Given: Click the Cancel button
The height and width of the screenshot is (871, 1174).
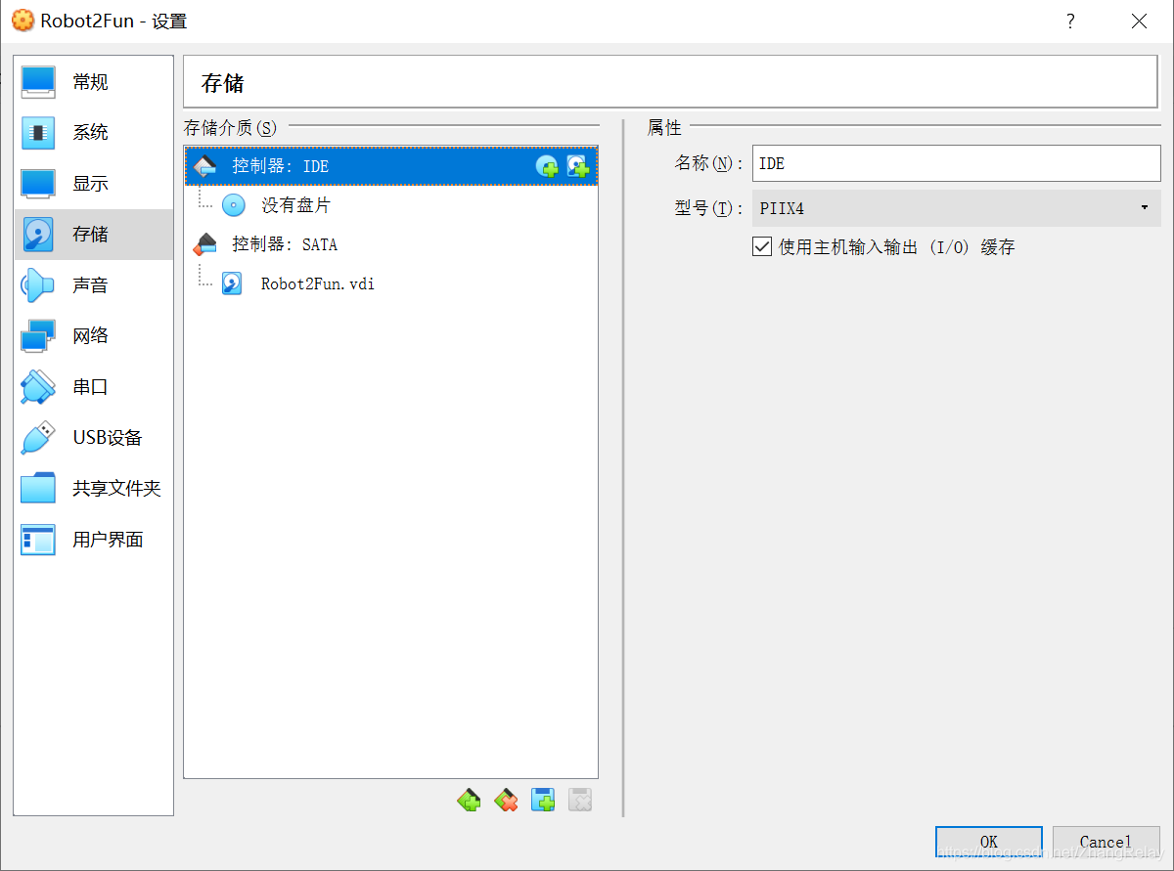Looking at the screenshot, I should [x=1106, y=842].
